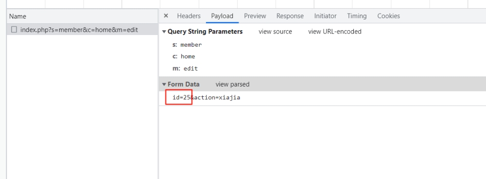Collapse the Form Data section

(x=164, y=84)
